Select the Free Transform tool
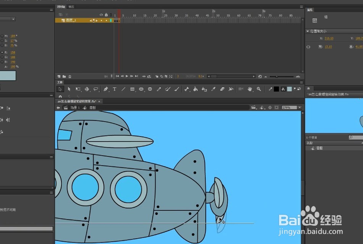The width and height of the screenshot is (363, 244). [x=78, y=89]
